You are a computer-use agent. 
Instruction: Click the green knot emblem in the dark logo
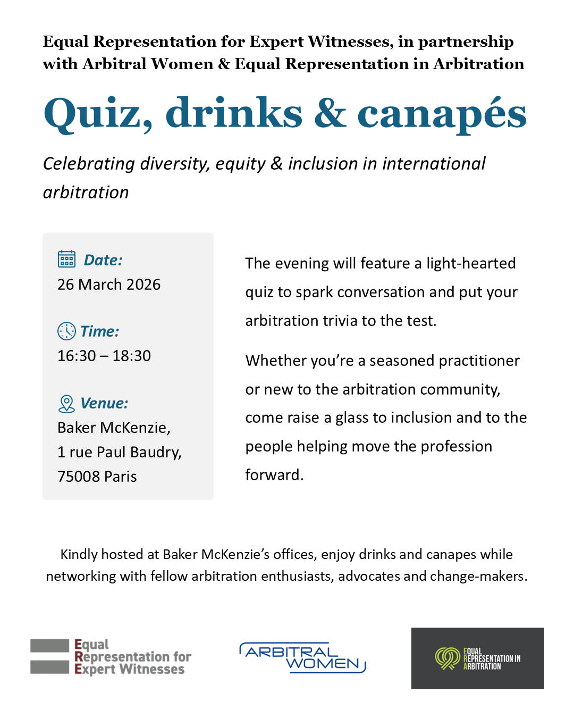click(x=447, y=658)
